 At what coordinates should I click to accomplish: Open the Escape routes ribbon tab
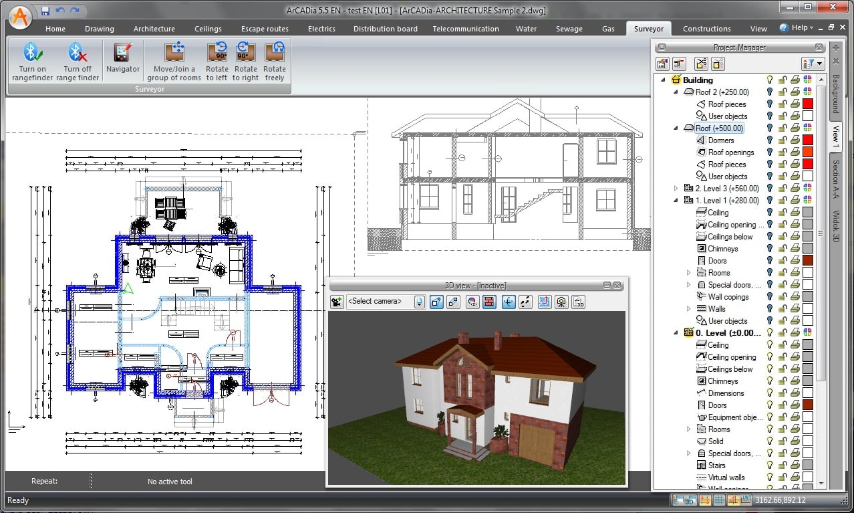(x=265, y=29)
